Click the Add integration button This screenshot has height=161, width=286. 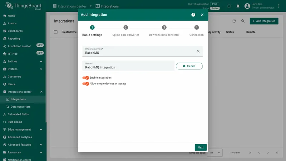(264, 21)
